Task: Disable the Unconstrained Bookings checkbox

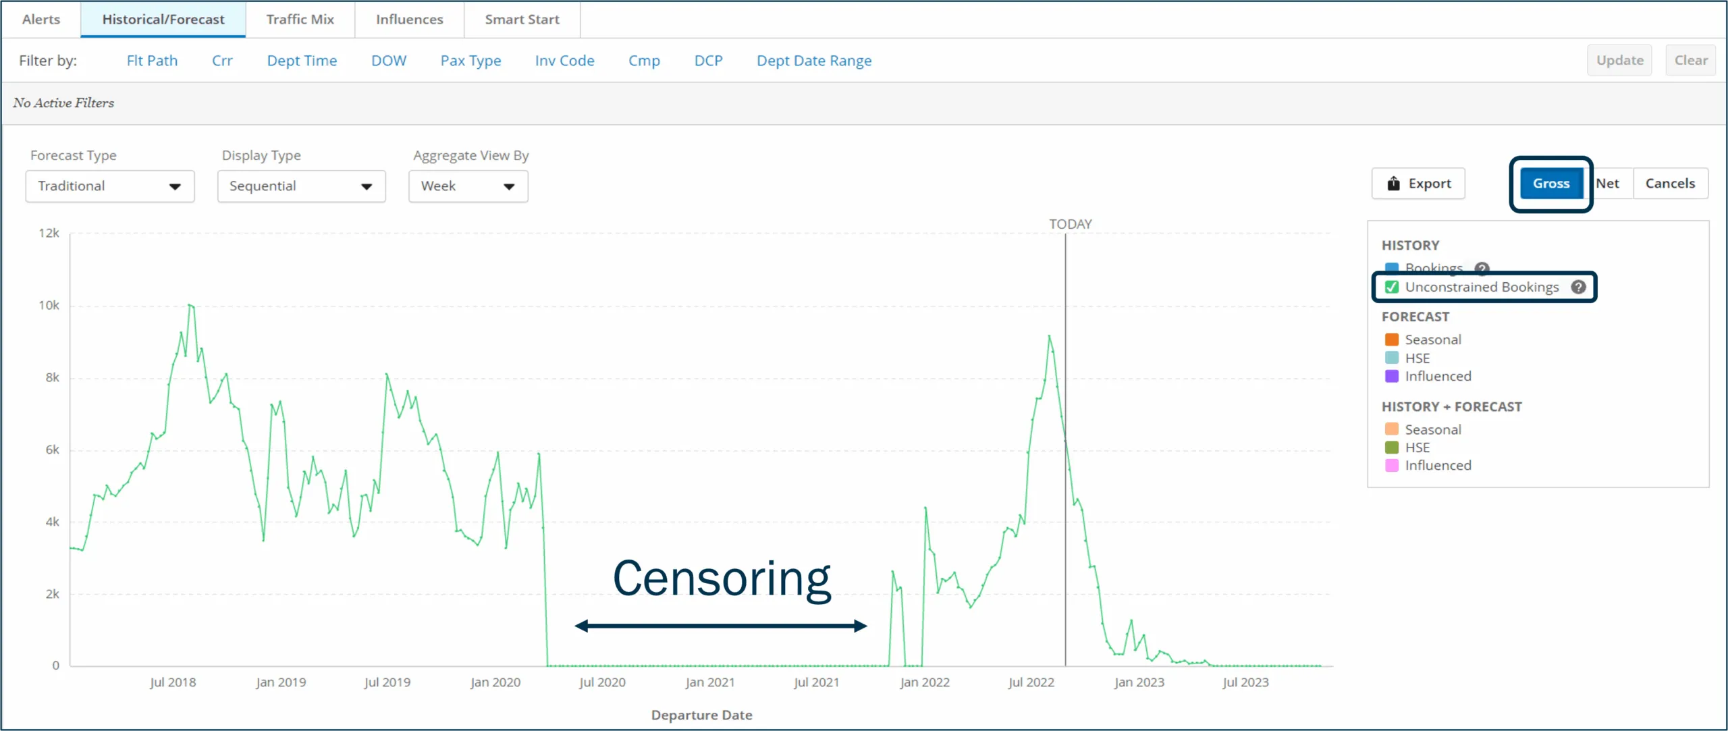Action: (1393, 287)
